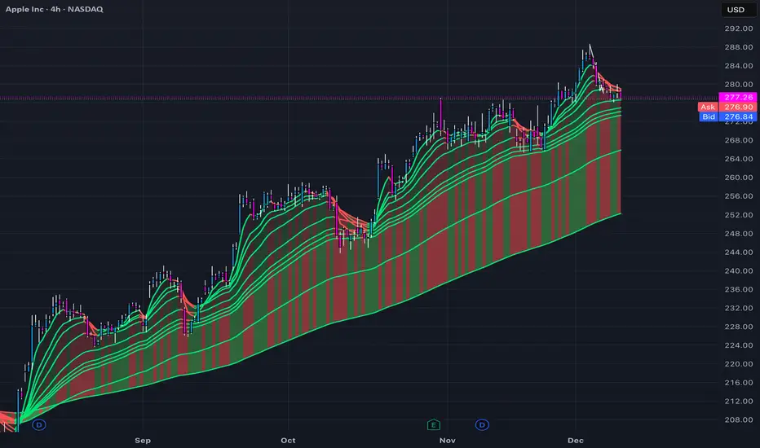Click the 228.00 price scale value

739,327
